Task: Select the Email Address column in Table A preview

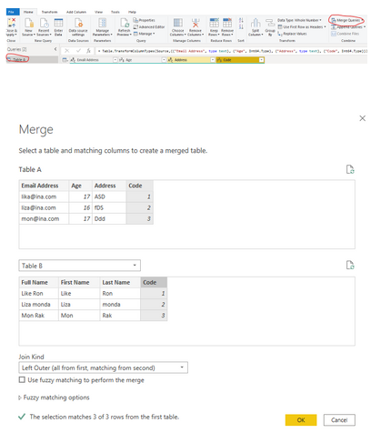Action: (x=44, y=186)
